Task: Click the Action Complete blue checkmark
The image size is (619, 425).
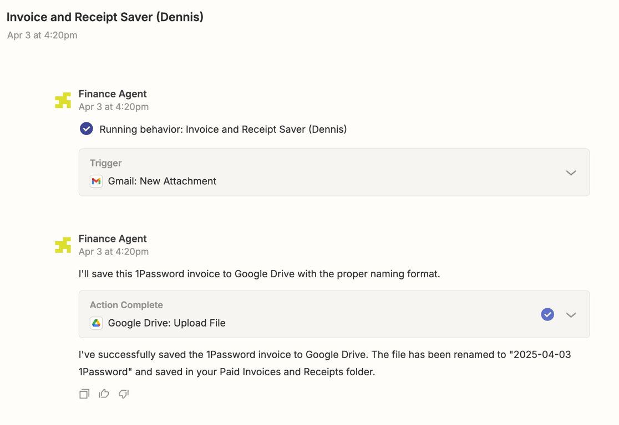Action: pyautogui.click(x=547, y=314)
